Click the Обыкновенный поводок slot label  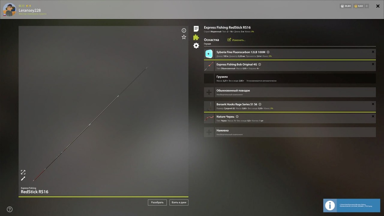[233, 91]
